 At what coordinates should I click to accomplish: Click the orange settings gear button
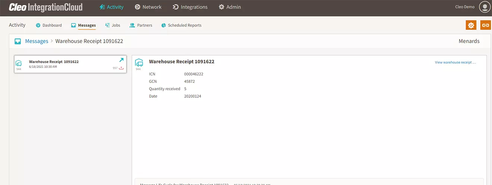471,25
